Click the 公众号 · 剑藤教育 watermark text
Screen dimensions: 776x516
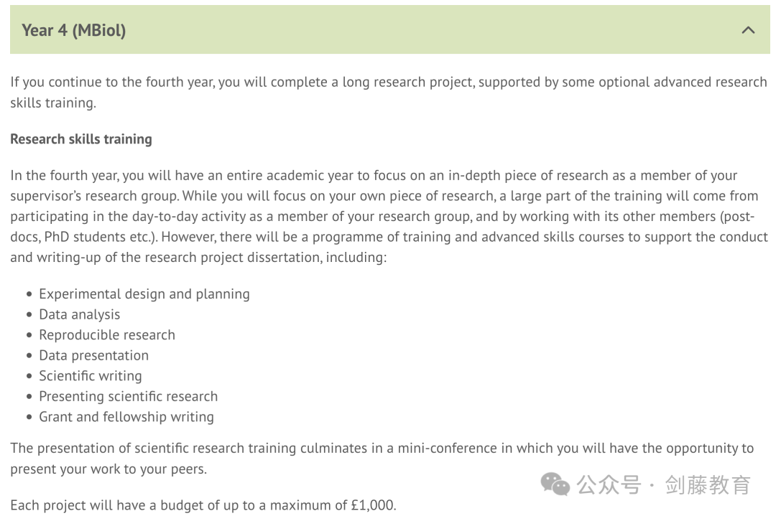[x=664, y=485]
